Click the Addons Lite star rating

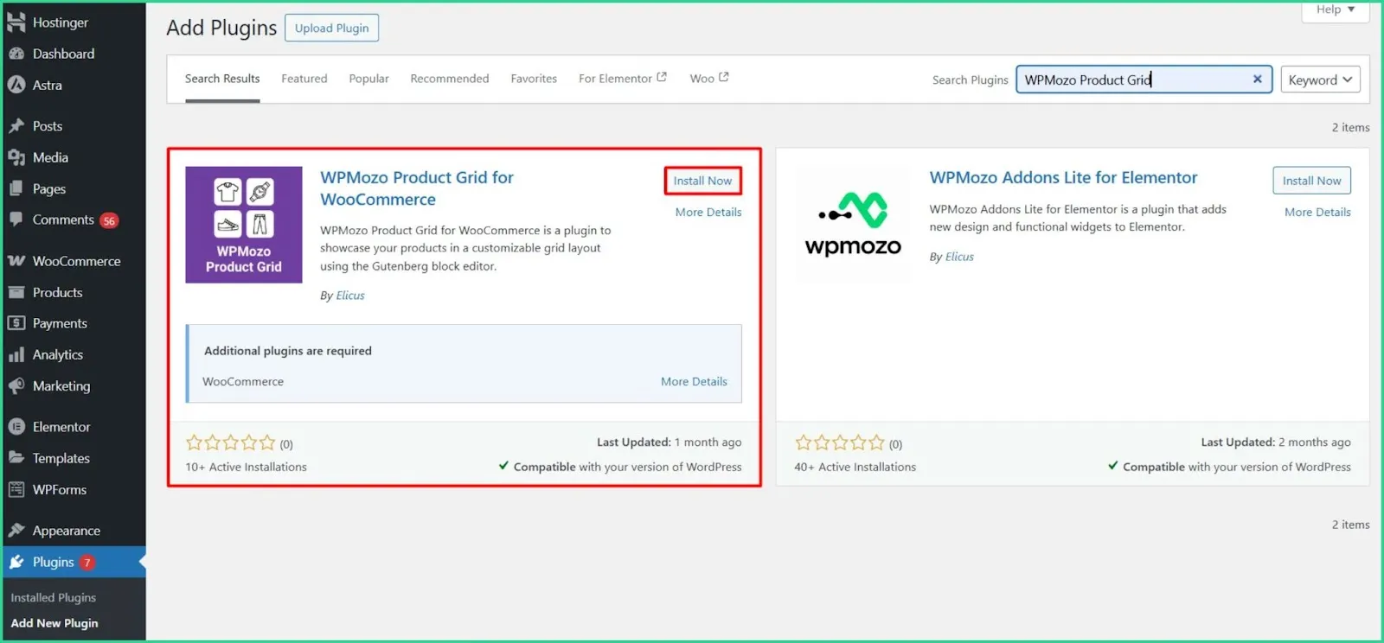point(840,443)
